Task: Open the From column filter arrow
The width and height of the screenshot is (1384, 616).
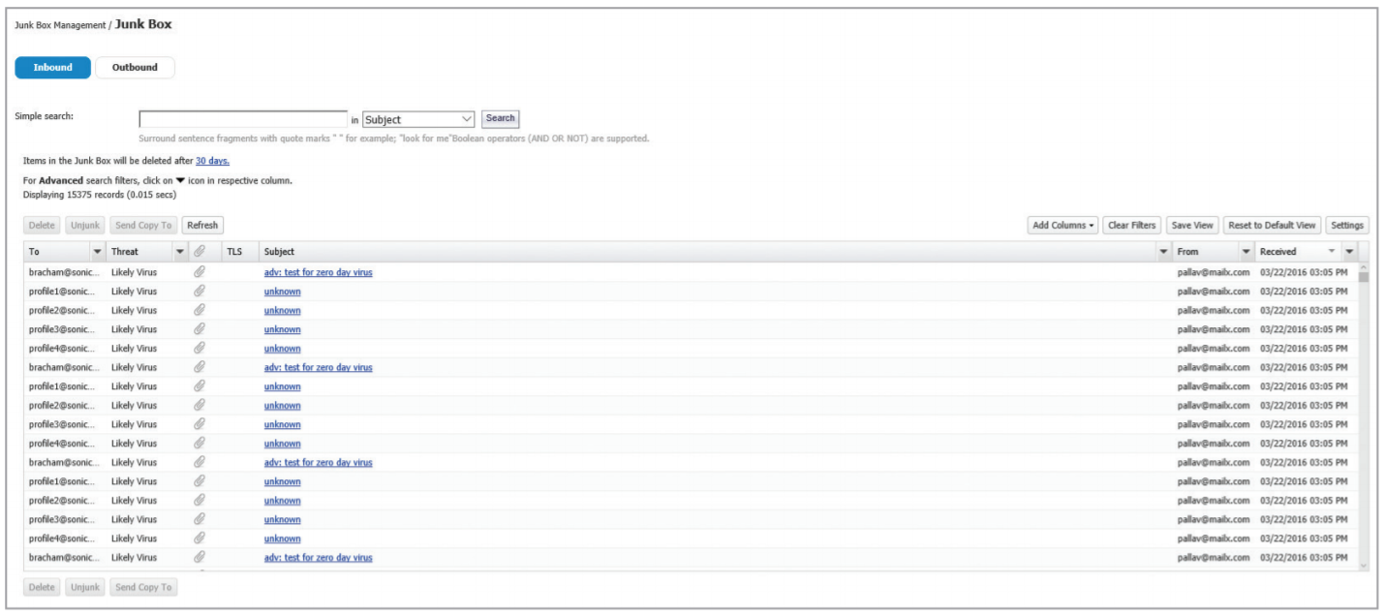Action: (x=1246, y=252)
